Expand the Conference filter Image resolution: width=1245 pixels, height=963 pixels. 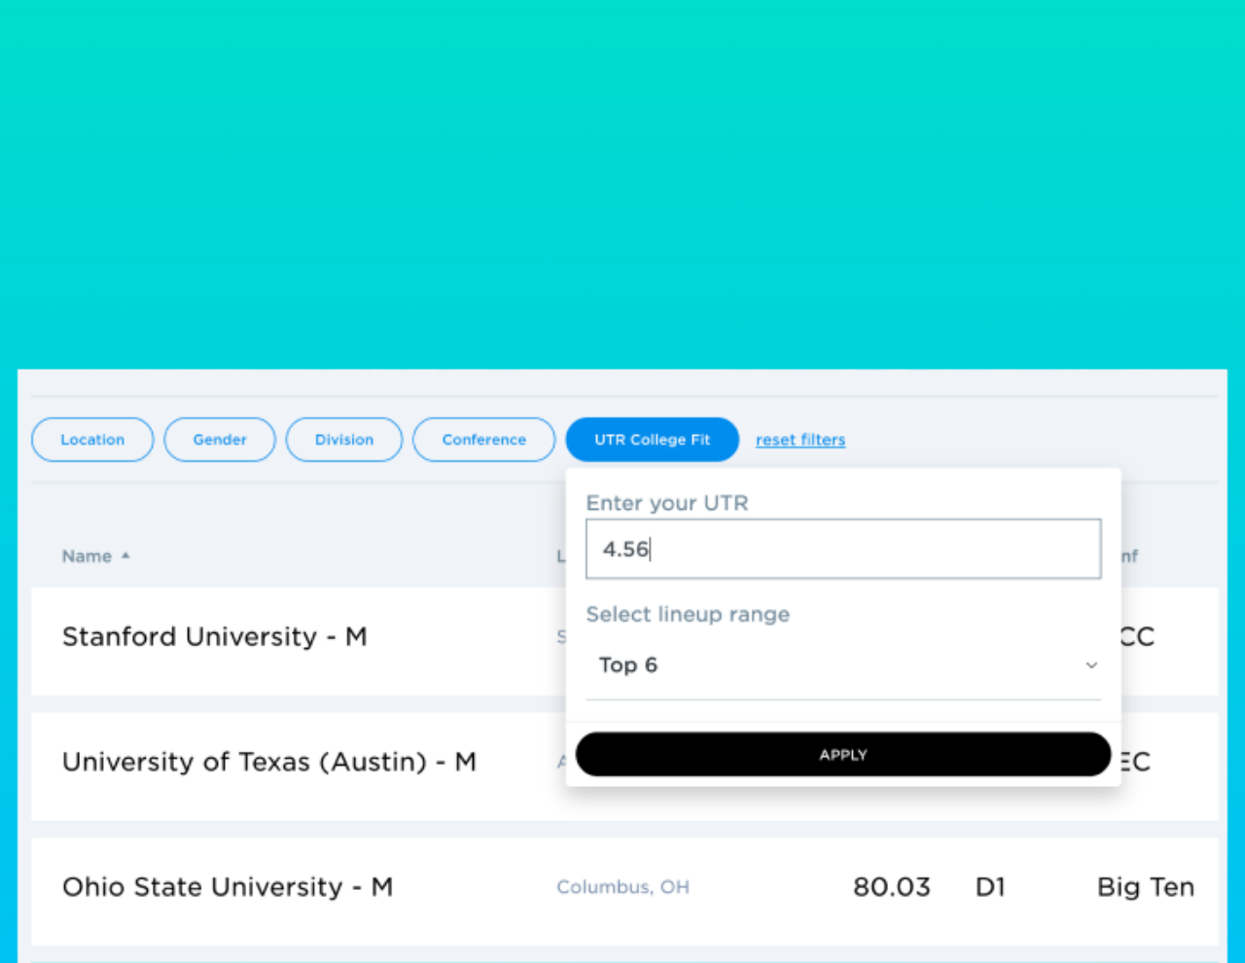pos(483,440)
